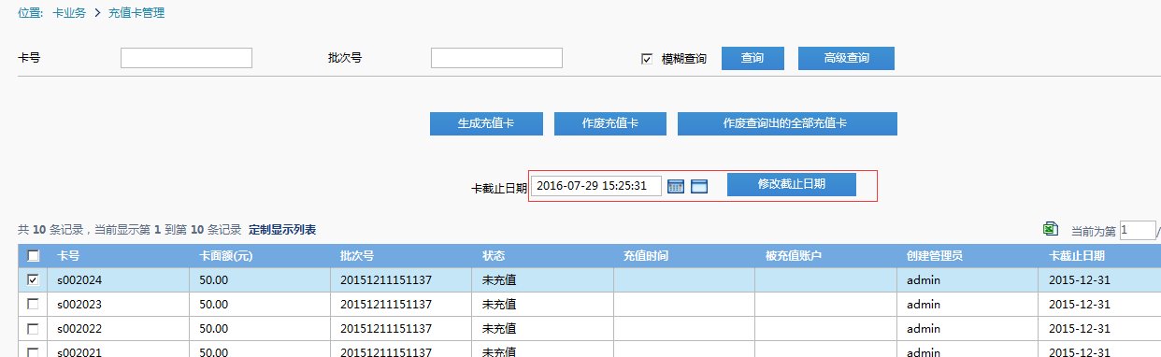The width and height of the screenshot is (1161, 357).
Task: Click 充值卡管理 in the breadcrumb
Action: pos(136,13)
